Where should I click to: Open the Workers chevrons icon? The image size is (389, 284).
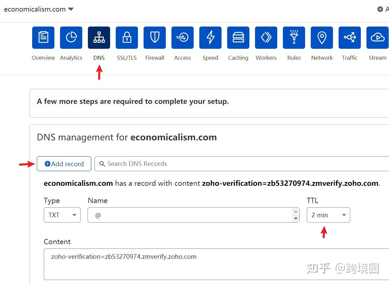[266, 37]
